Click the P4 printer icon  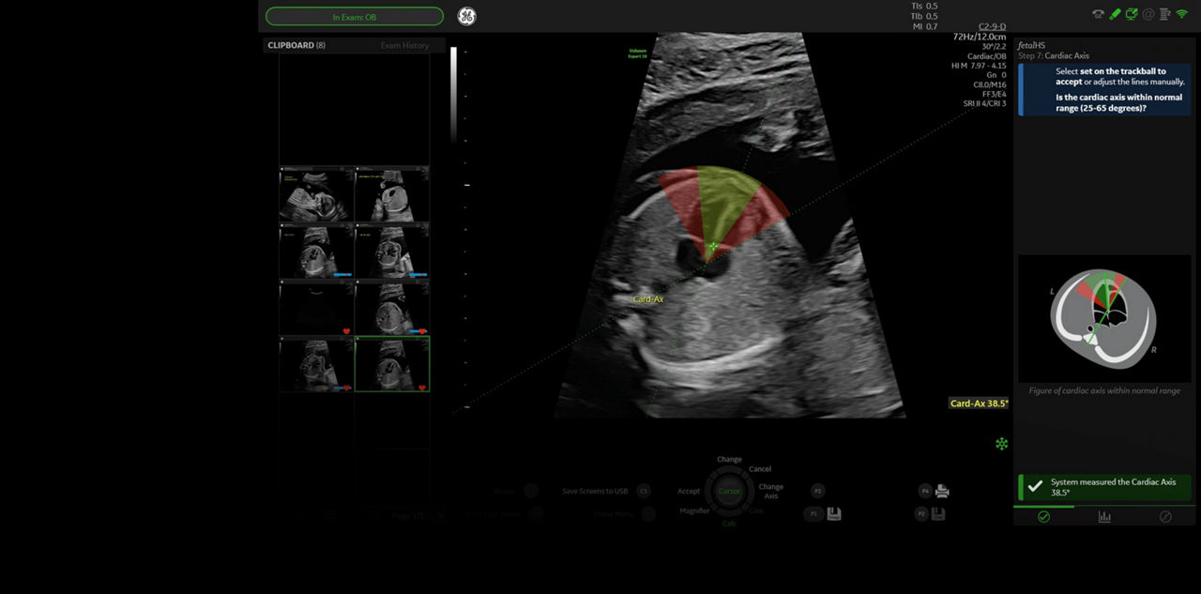941,491
